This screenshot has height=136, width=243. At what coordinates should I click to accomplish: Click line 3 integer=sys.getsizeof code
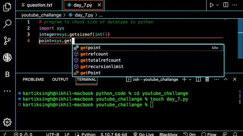click(74, 34)
